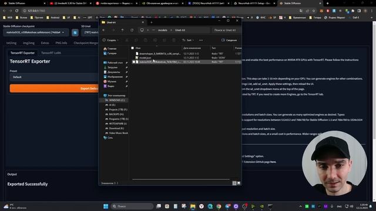376x211 pixels.
Task: Close the Unet-trt Explorer tab
Action: pyautogui.click(x=143, y=22)
